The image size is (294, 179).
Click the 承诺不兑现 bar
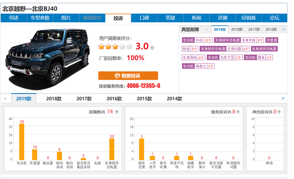[177, 158]
